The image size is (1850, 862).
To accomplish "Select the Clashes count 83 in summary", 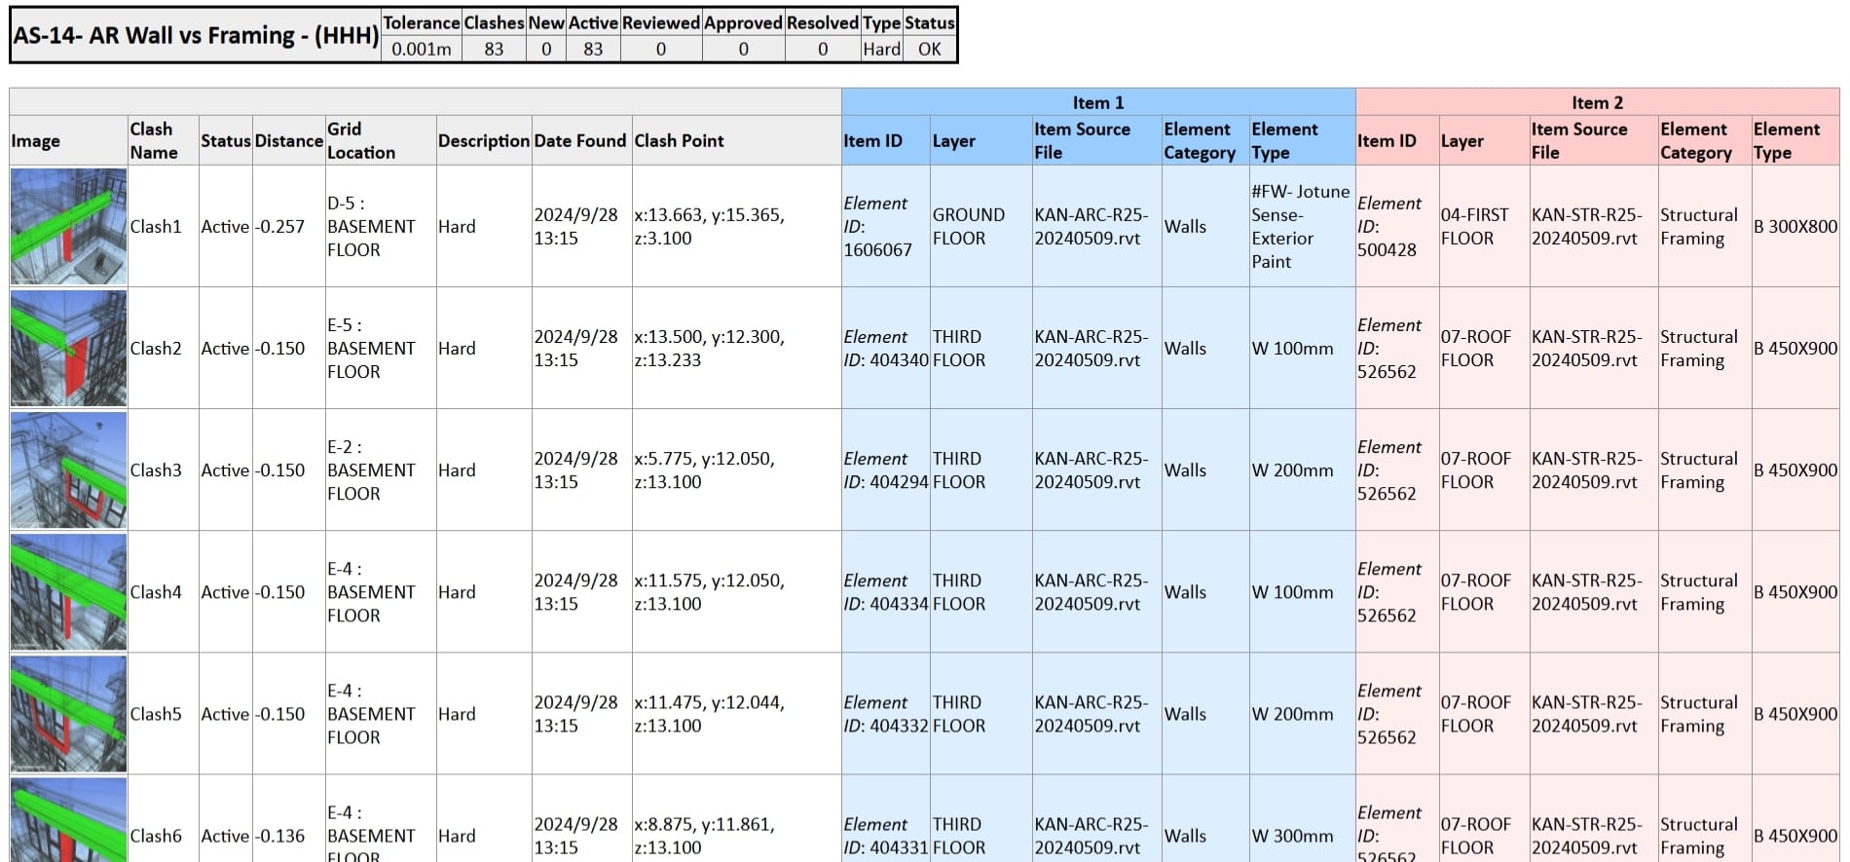I will (495, 49).
